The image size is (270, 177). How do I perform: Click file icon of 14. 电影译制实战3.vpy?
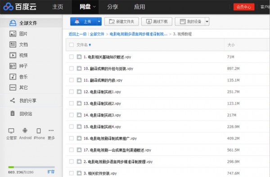coord(79,115)
